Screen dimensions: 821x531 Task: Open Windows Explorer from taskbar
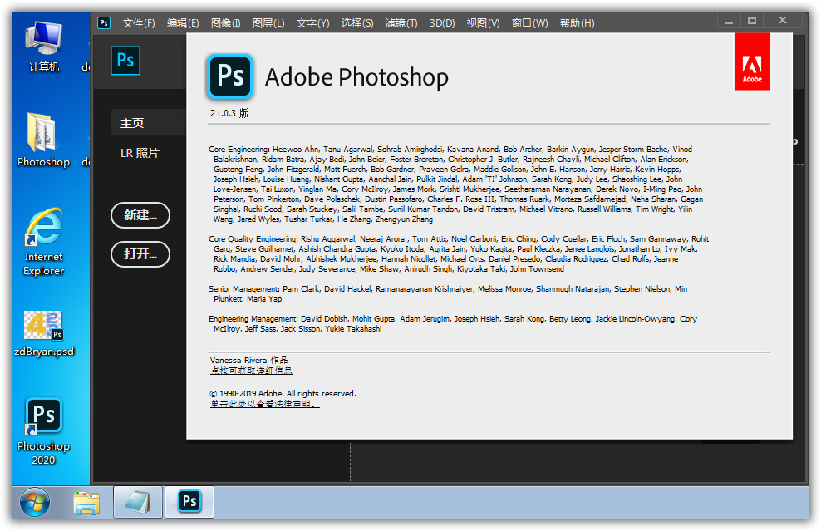86,503
